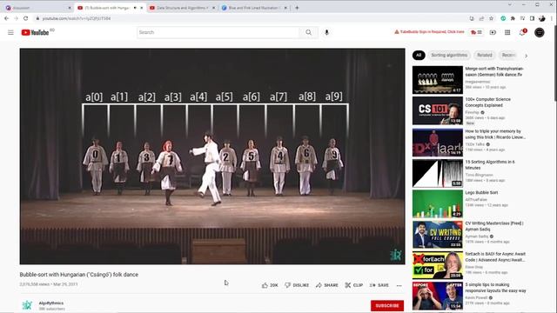Viewport: 557px width, 313px height.
Task: Open the TubeBuddy toolbar menu icon
Action: pyautogui.click(x=476, y=32)
